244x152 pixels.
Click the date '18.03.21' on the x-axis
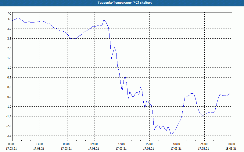231,149
